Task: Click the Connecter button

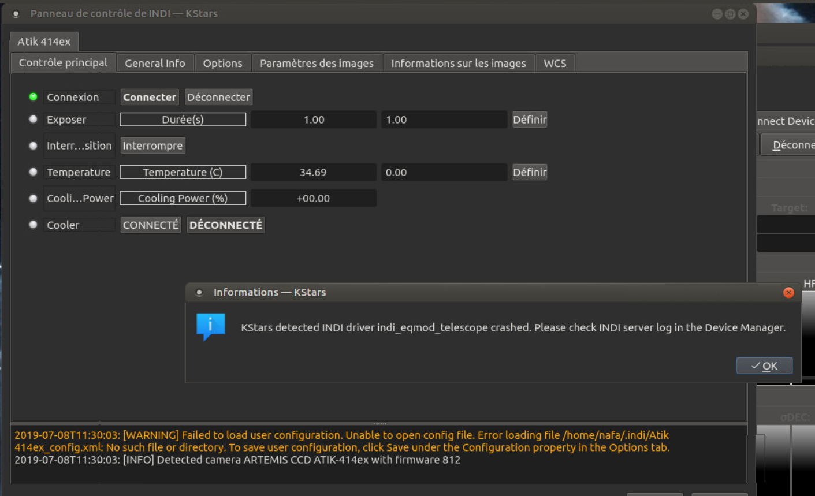Action: 150,97
